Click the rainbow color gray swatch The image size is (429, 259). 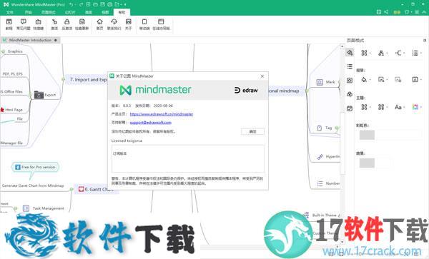click(x=367, y=135)
